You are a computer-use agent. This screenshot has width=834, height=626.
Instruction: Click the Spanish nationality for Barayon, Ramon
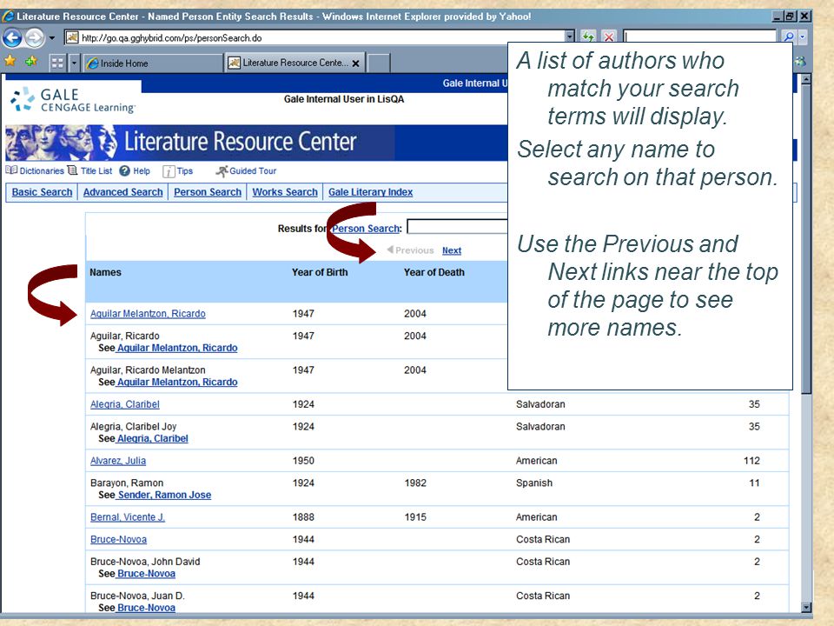point(534,483)
